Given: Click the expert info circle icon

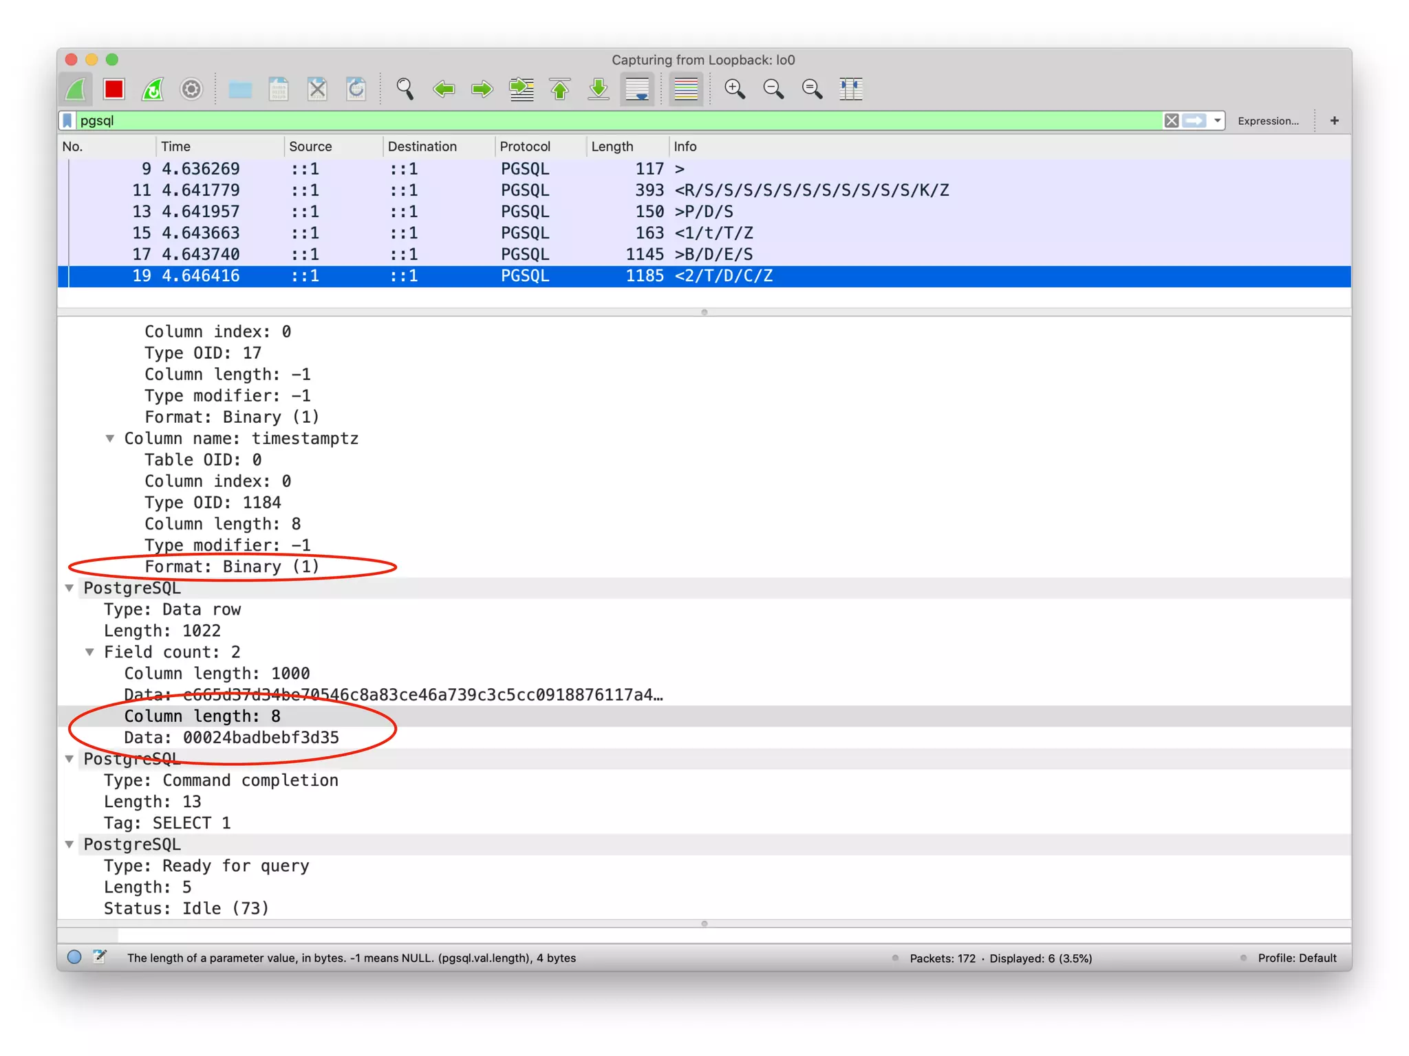Looking at the screenshot, I should coord(74,957).
